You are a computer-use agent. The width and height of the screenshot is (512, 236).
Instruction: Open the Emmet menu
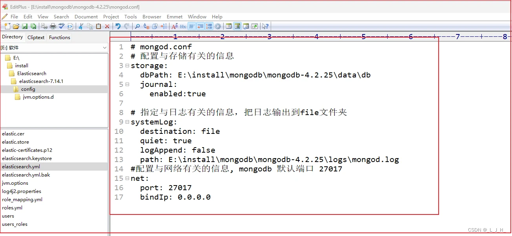click(175, 16)
